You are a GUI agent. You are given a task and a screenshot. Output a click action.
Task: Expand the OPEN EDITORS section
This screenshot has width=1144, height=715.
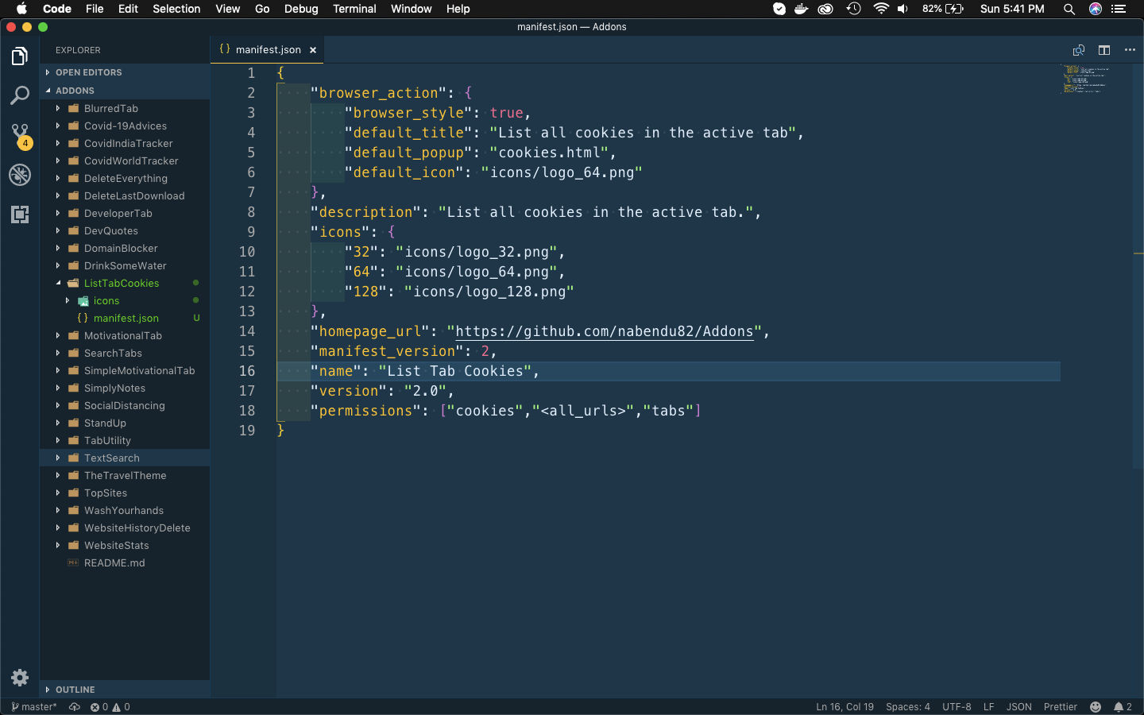[x=125, y=72]
